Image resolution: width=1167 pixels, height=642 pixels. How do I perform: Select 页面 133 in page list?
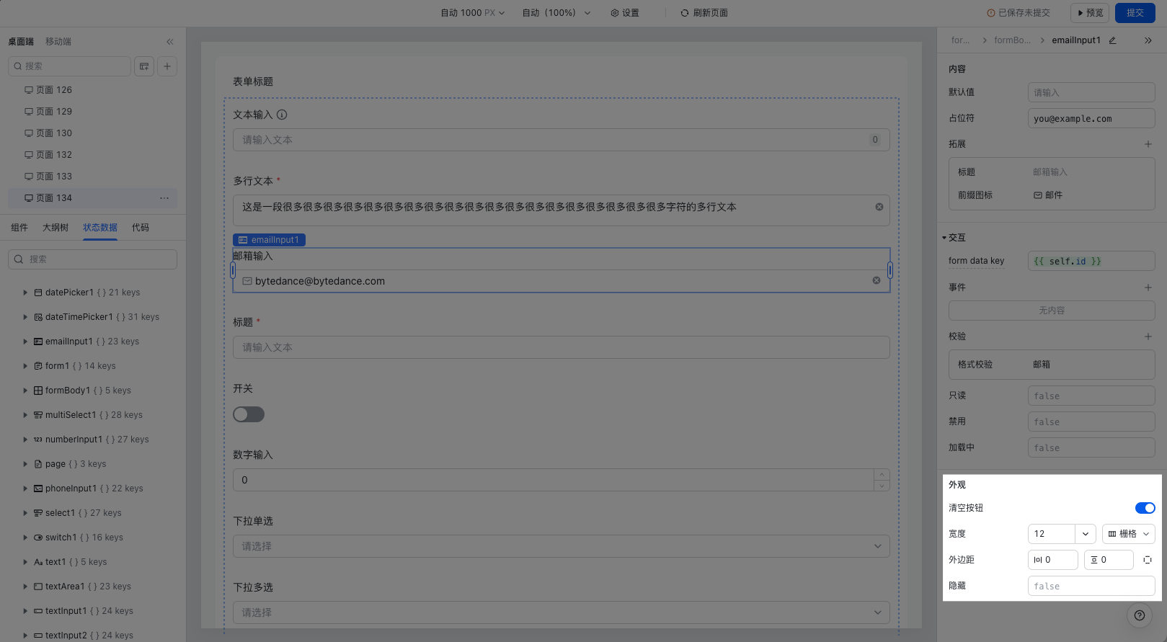point(92,177)
